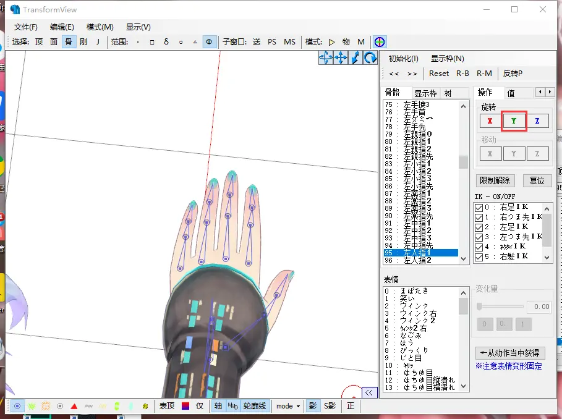This screenshot has width=562, height=419.
Task: Choose small circle range selector icon
Action: pyautogui.click(x=181, y=42)
